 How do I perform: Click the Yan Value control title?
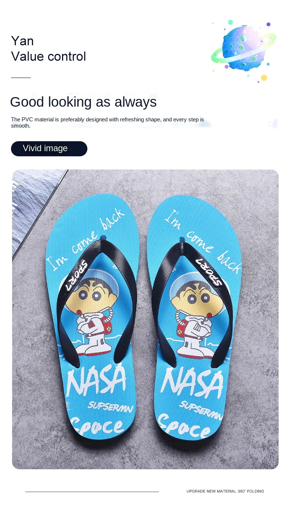click(x=48, y=49)
